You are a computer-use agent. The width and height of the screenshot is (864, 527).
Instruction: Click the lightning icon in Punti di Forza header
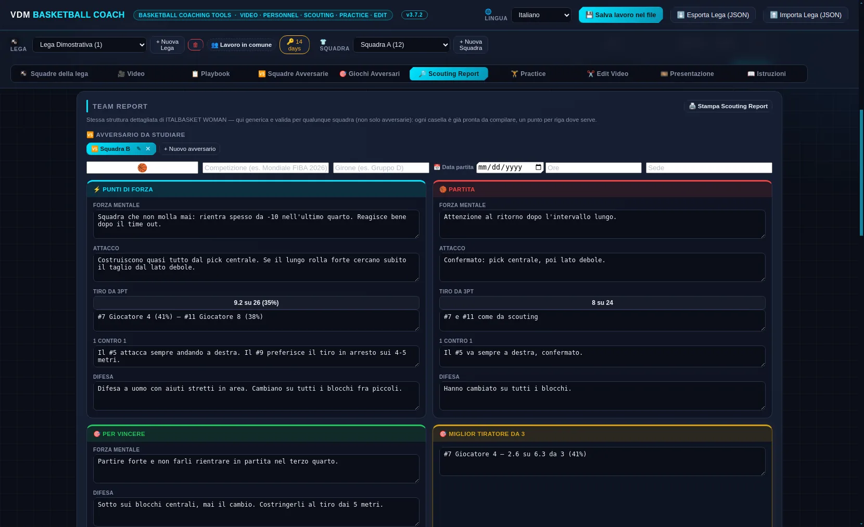click(x=97, y=189)
